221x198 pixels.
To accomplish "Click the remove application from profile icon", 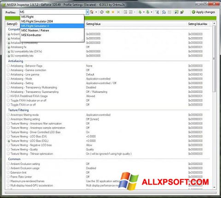I will coord(131,12).
